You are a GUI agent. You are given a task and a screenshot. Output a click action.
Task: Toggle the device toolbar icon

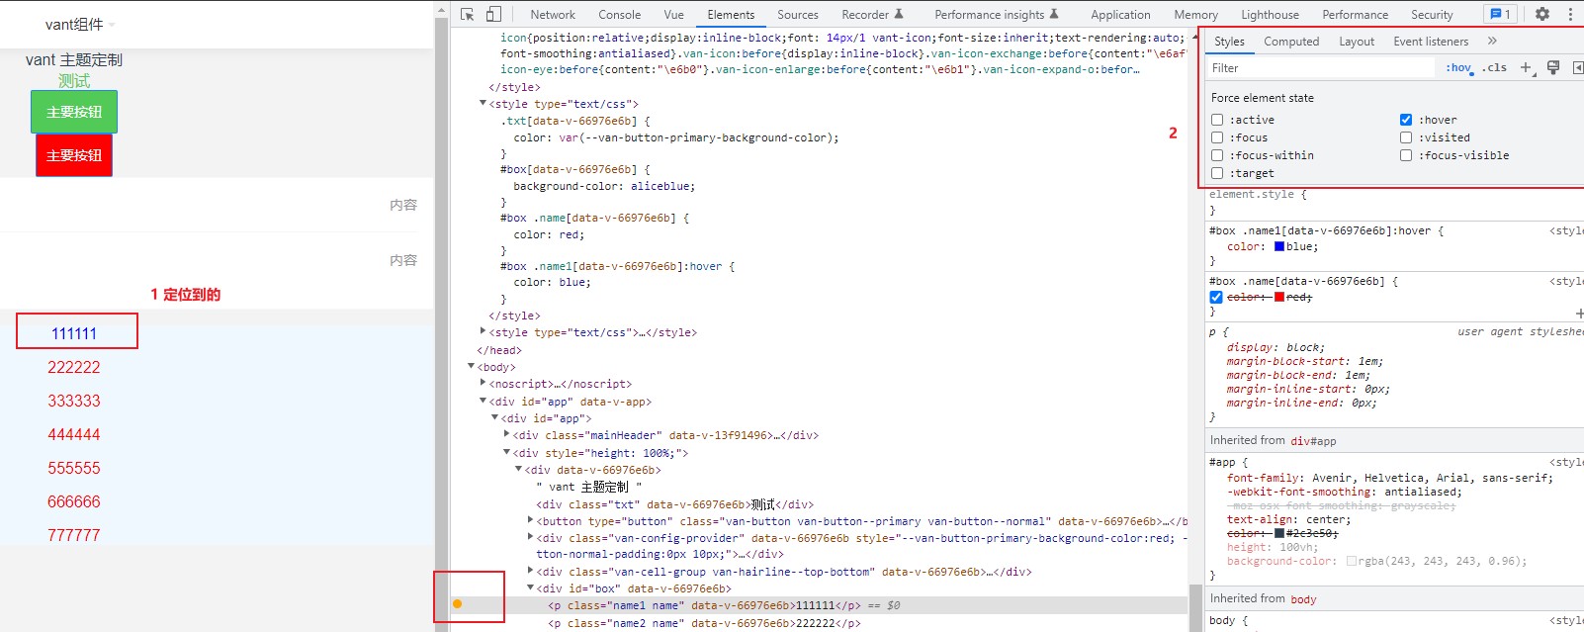(x=493, y=14)
